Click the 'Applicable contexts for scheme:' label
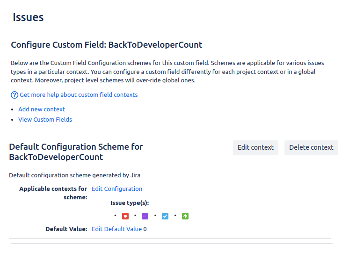This screenshot has width=356, height=255. point(53,193)
